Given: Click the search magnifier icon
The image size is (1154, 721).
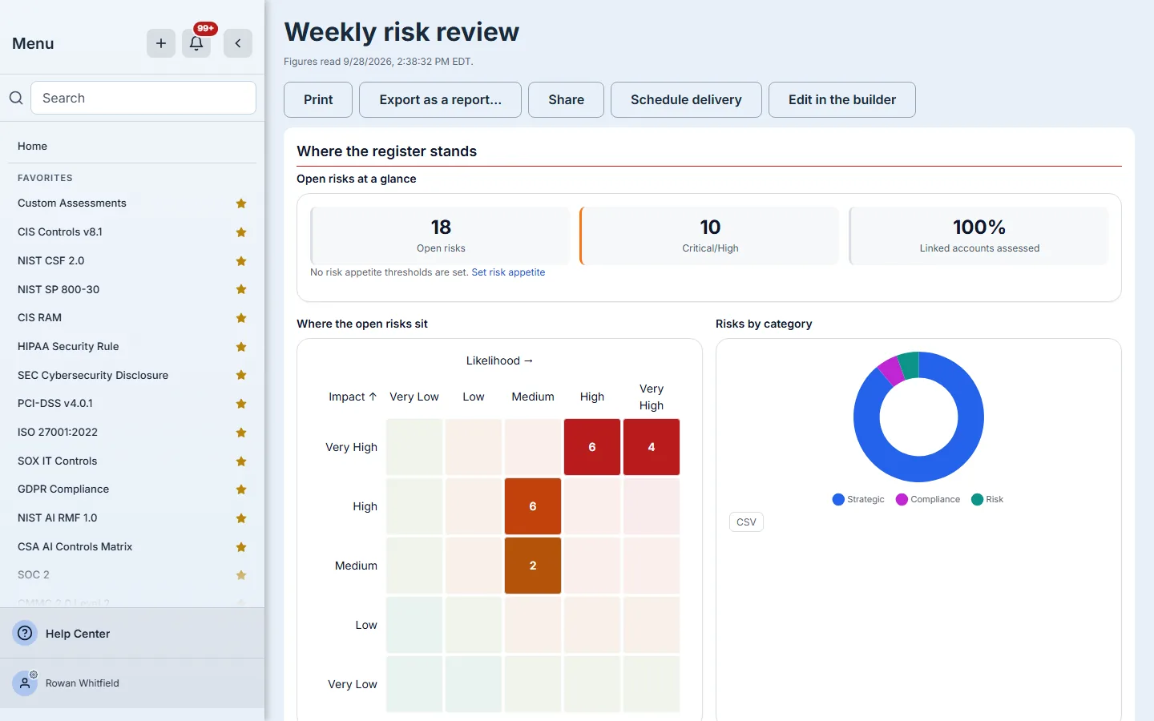Looking at the screenshot, I should [16, 98].
